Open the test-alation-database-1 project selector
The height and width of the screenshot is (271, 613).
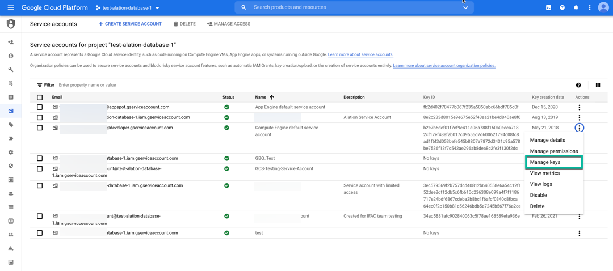click(128, 8)
